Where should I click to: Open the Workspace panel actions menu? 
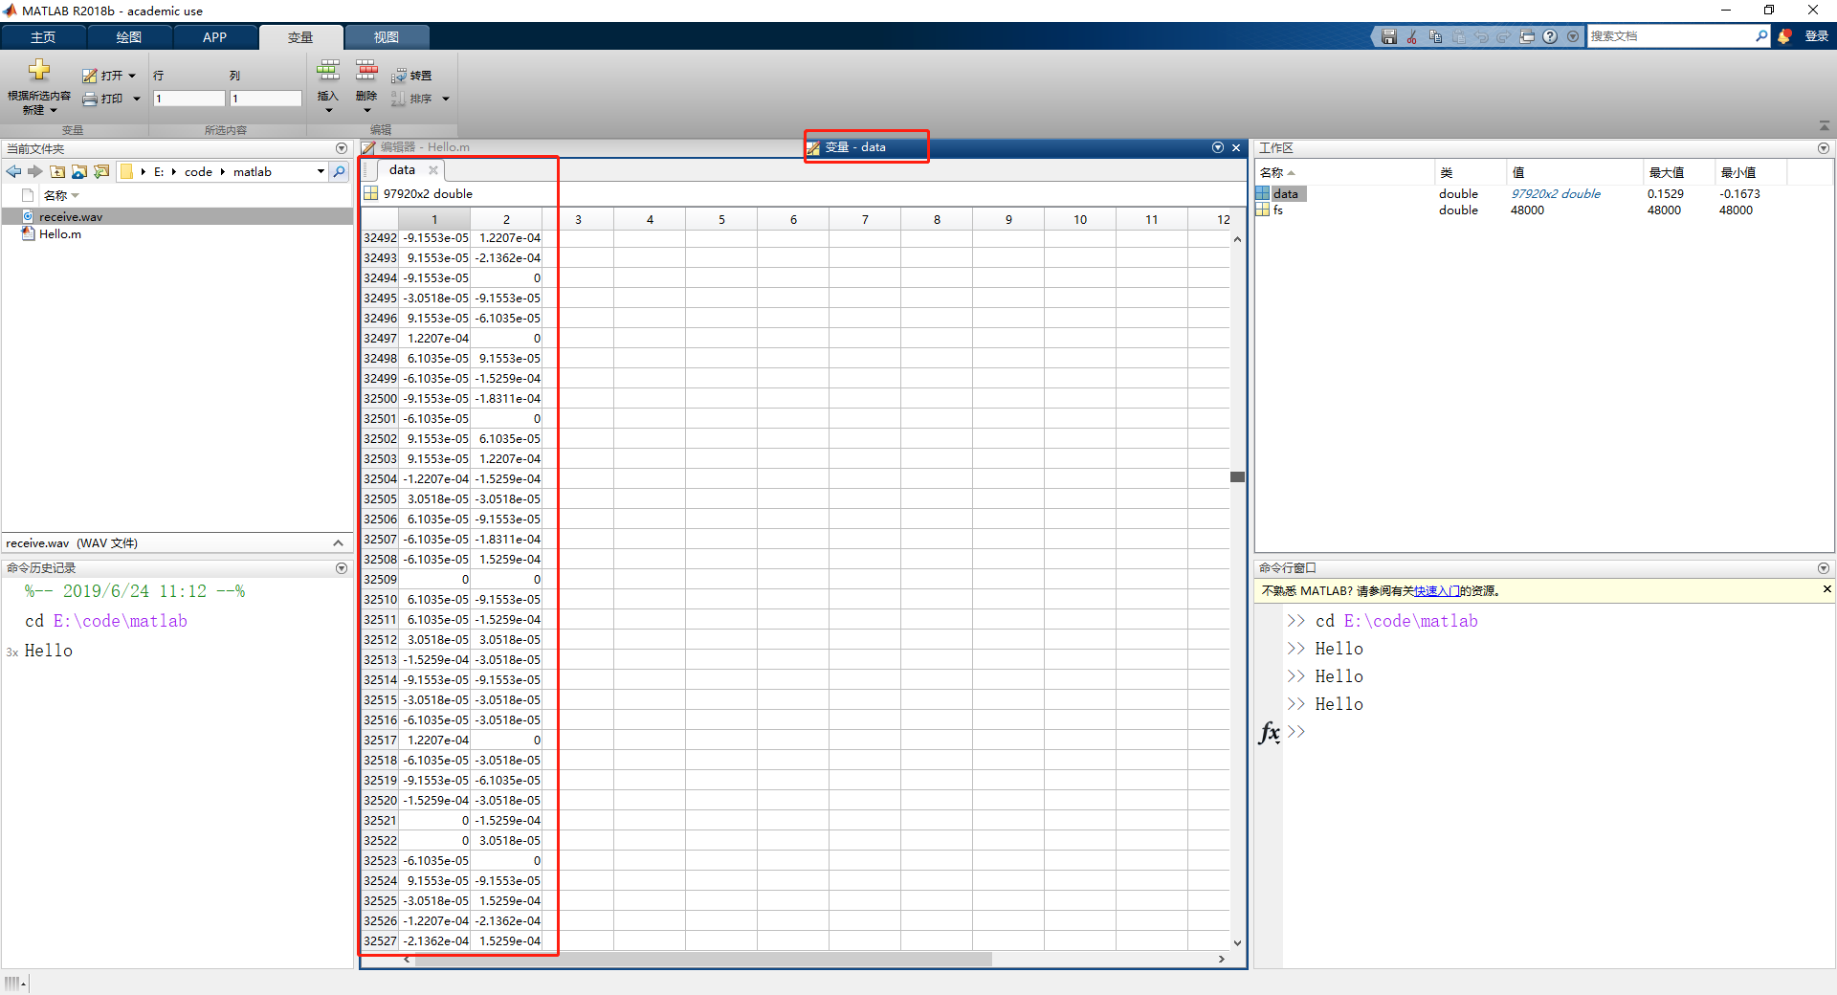tap(1823, 148)
